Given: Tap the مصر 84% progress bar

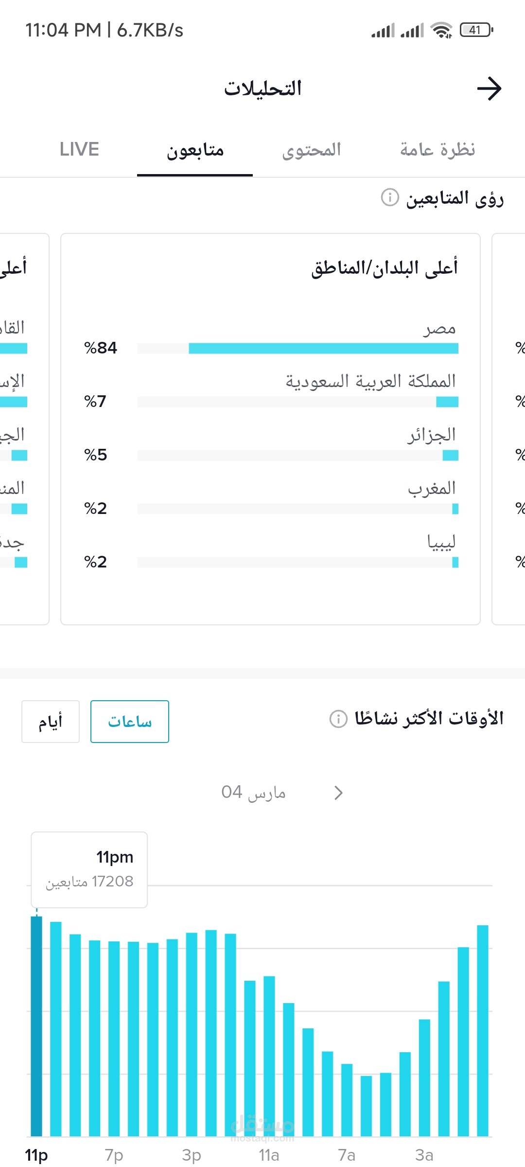Looking at the screenshot, I should point(323,348).
